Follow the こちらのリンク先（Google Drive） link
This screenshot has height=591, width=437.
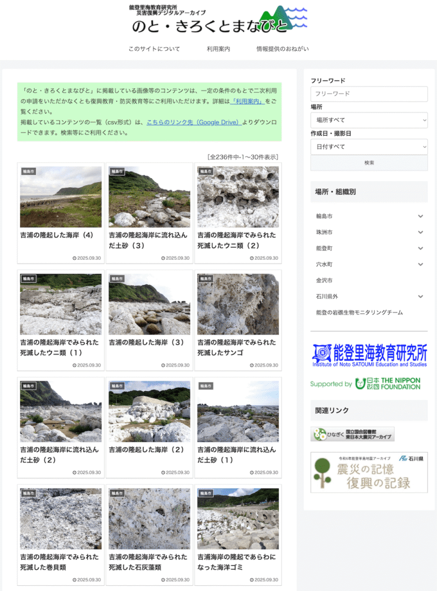click(x=193, y=122)
